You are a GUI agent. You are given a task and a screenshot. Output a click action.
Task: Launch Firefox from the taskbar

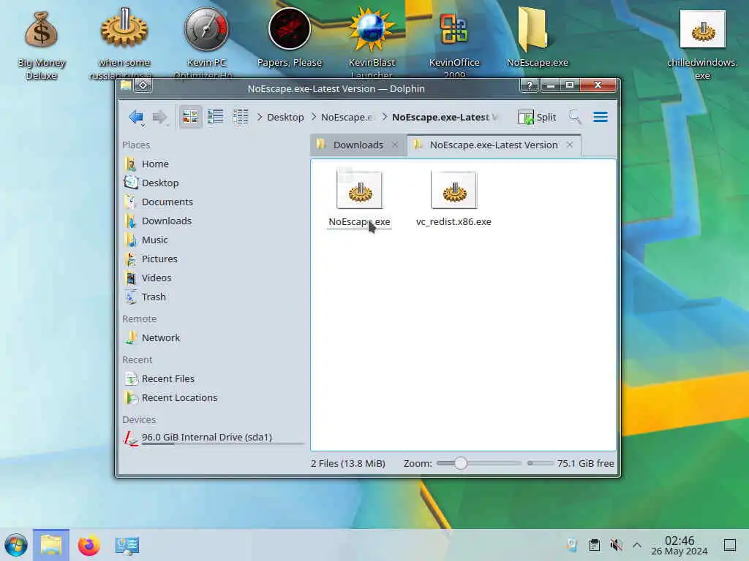click(89, 545)
